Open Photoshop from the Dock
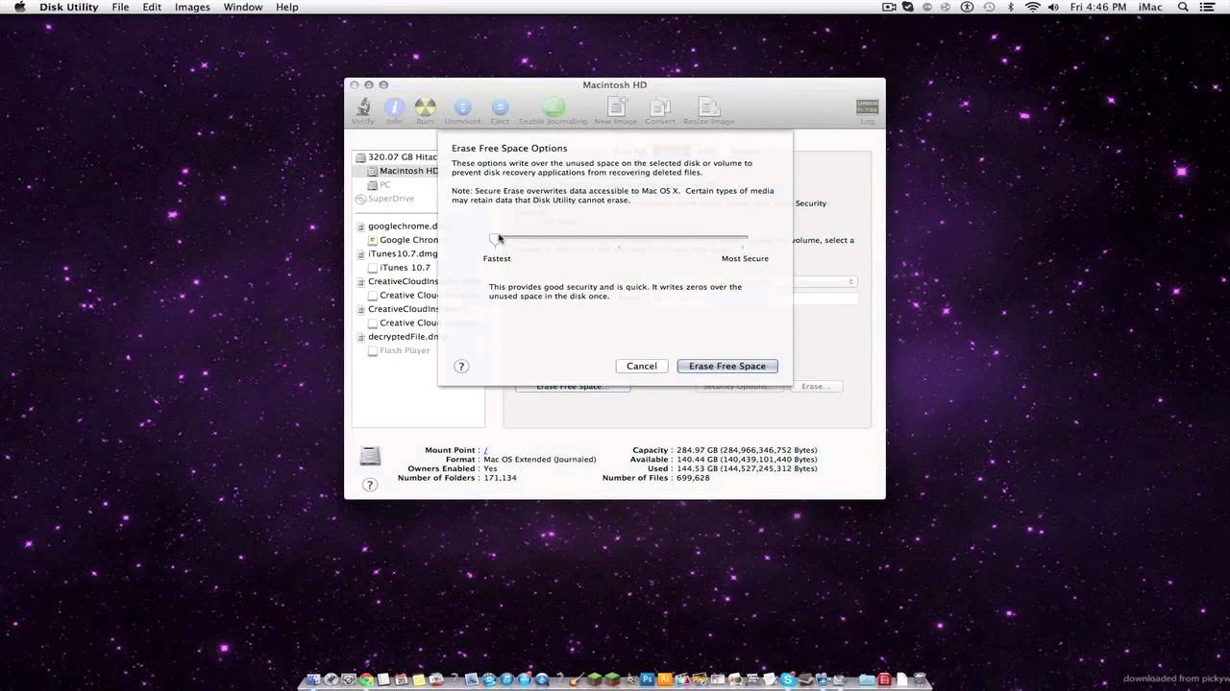The width and height of the screenshot is (1230, 691). point(647,679)
